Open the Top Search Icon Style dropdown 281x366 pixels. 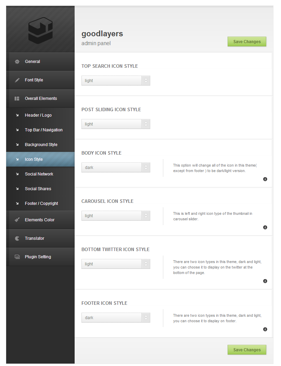tap(116, 81)
